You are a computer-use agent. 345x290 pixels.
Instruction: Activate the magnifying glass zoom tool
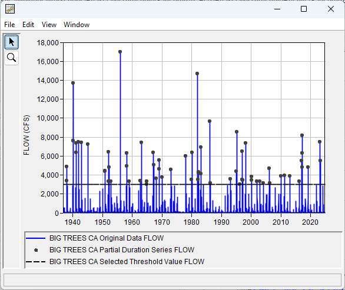[11, 58]
